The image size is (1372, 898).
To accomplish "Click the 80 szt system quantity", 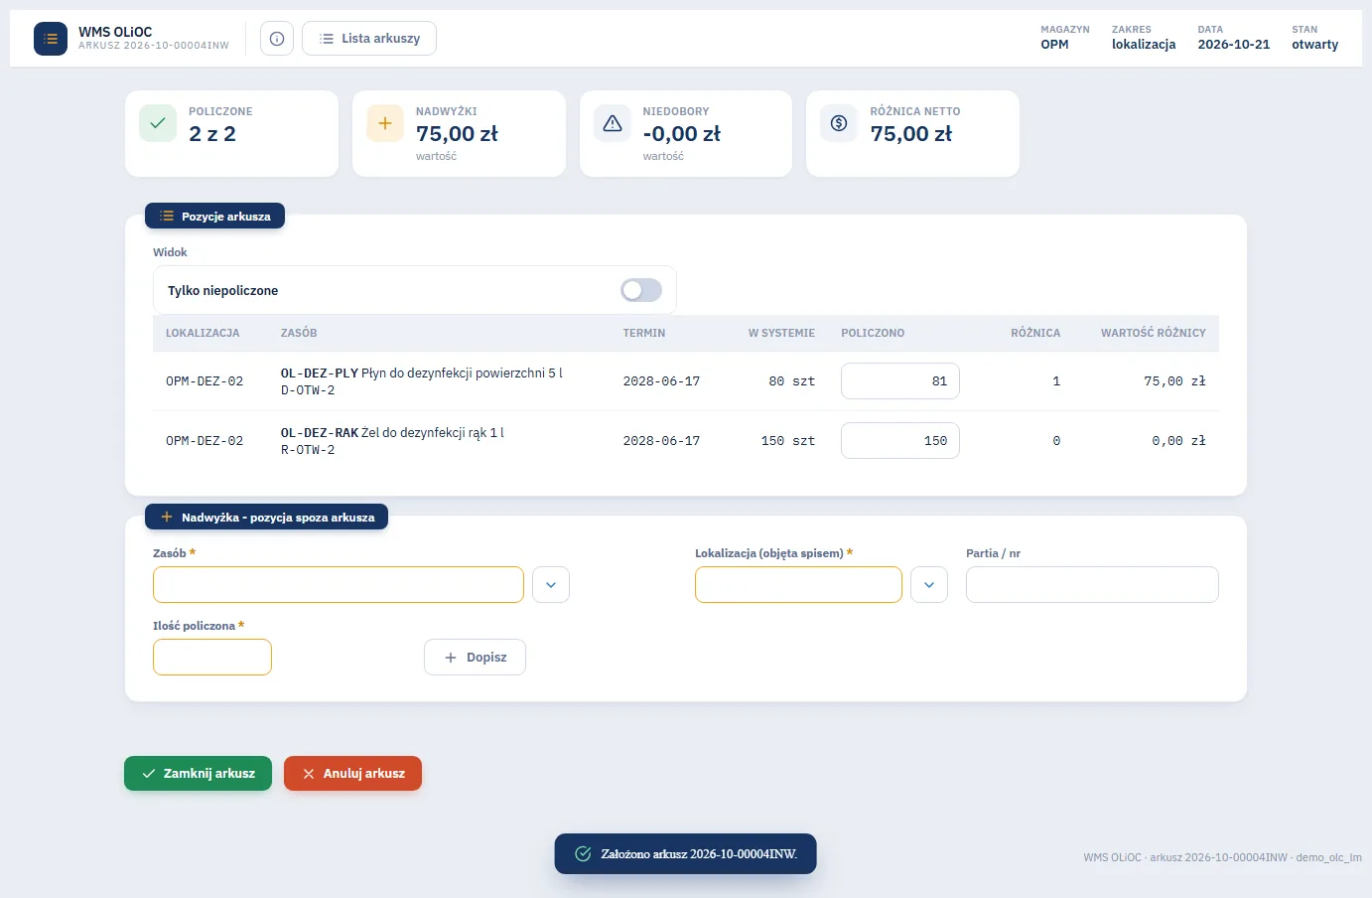I will click(792, 381).
